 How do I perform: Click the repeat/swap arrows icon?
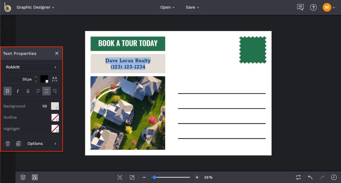(298, 177)
